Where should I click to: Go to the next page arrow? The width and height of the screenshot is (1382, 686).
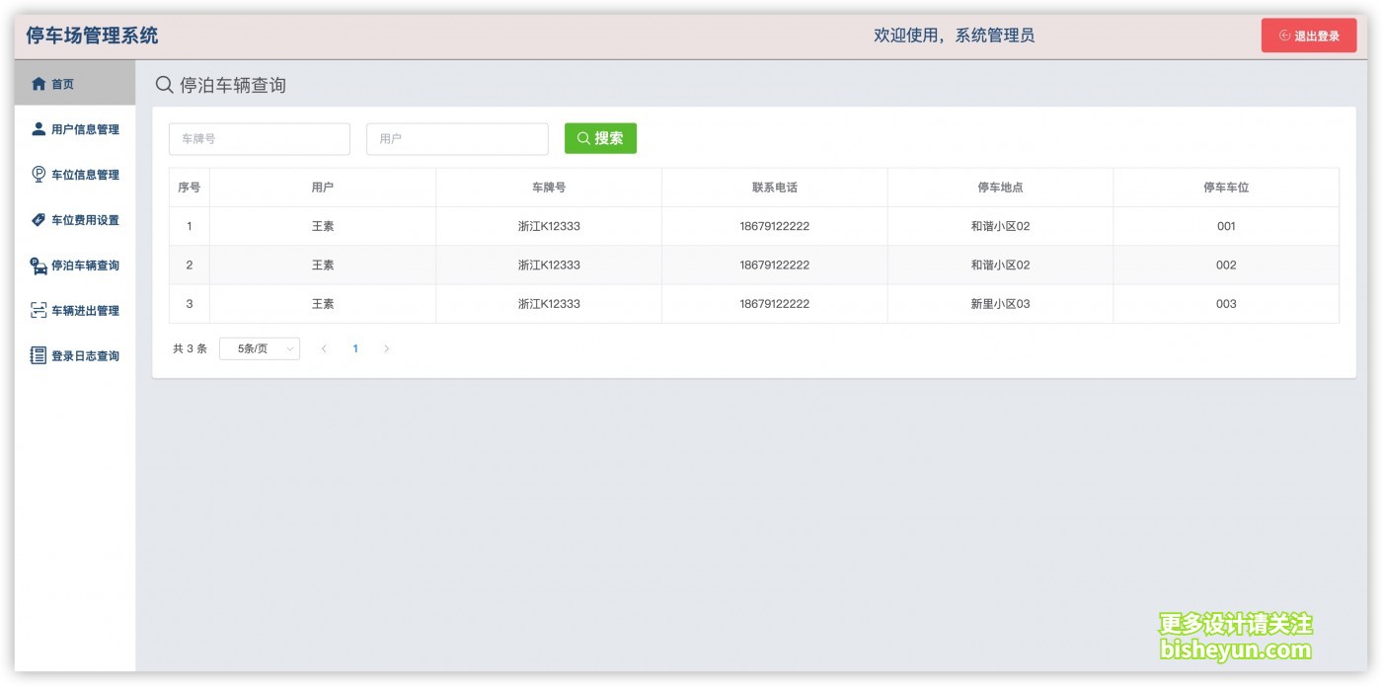click(386, 348)
